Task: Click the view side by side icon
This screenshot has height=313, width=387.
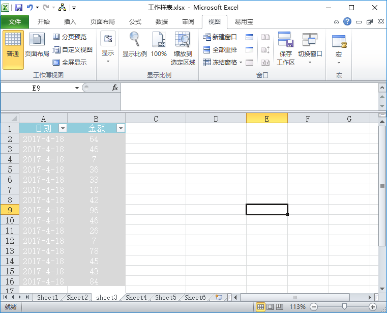Action: (265, 37)
